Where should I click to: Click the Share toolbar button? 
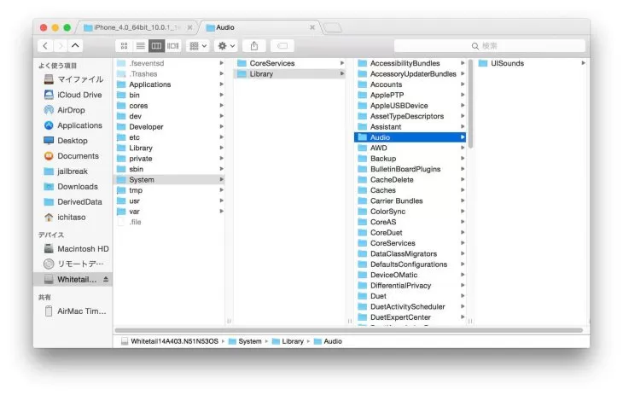point(254,46)
